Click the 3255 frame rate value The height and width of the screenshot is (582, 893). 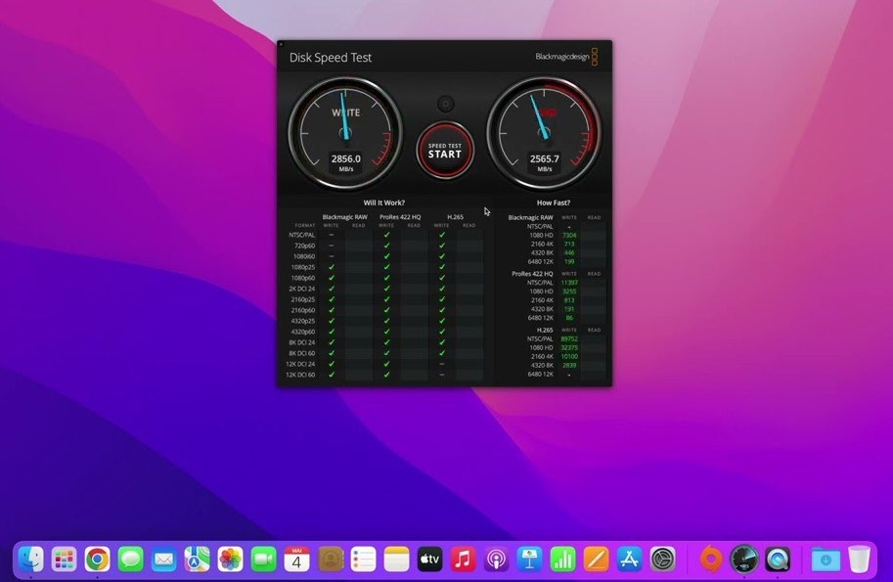569,291
